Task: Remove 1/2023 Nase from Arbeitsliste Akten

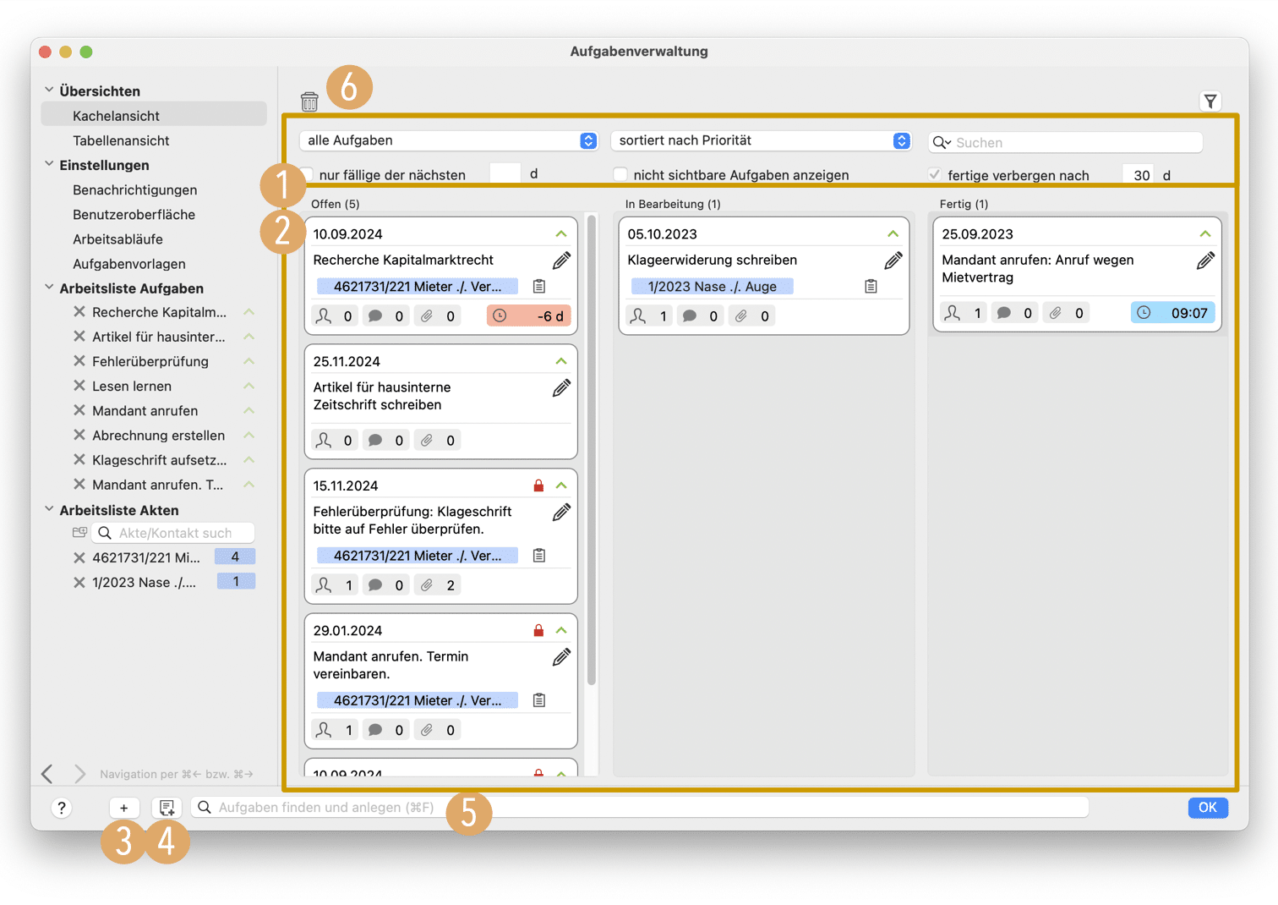Action: click(x=79, y=582)
